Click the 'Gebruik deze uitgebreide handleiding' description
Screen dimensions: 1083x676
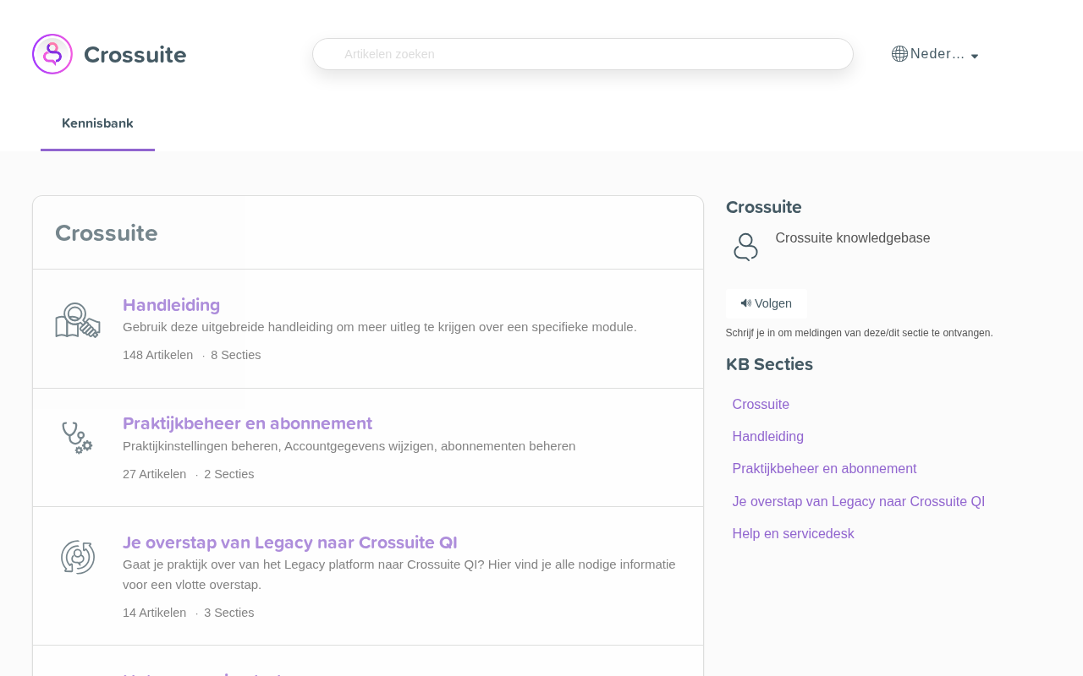click(380, 327)
